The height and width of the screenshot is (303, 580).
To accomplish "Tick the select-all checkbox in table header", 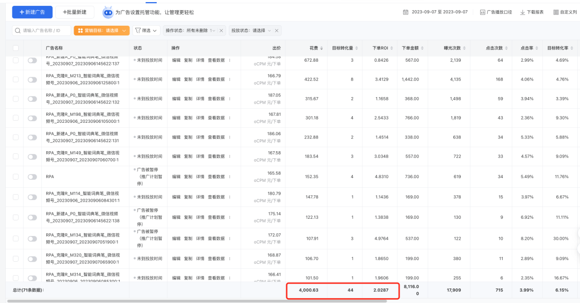I will pyautogui.click(x=16, y=48).
